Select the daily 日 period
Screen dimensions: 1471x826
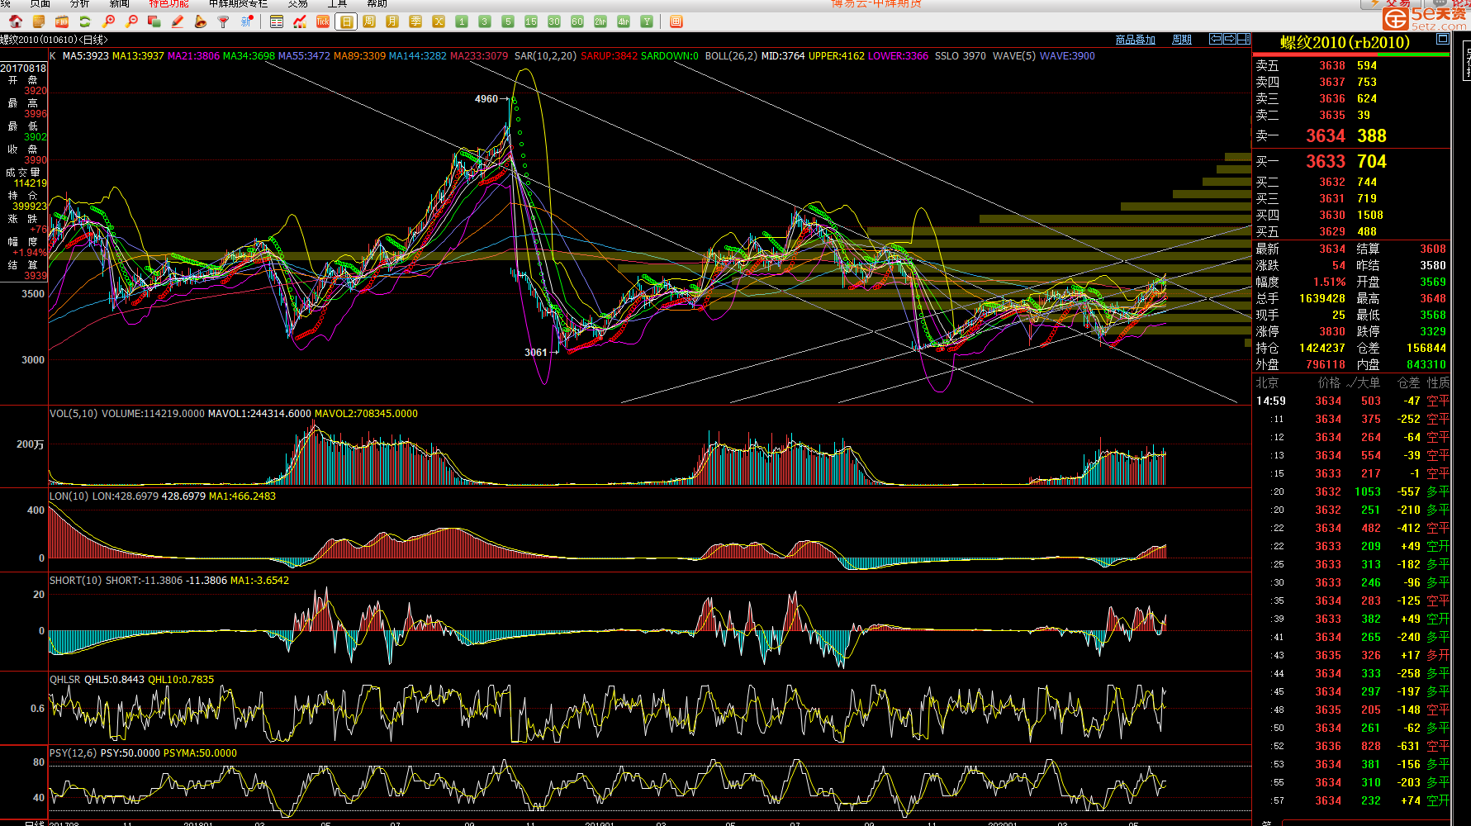click(x=346, y=22)
